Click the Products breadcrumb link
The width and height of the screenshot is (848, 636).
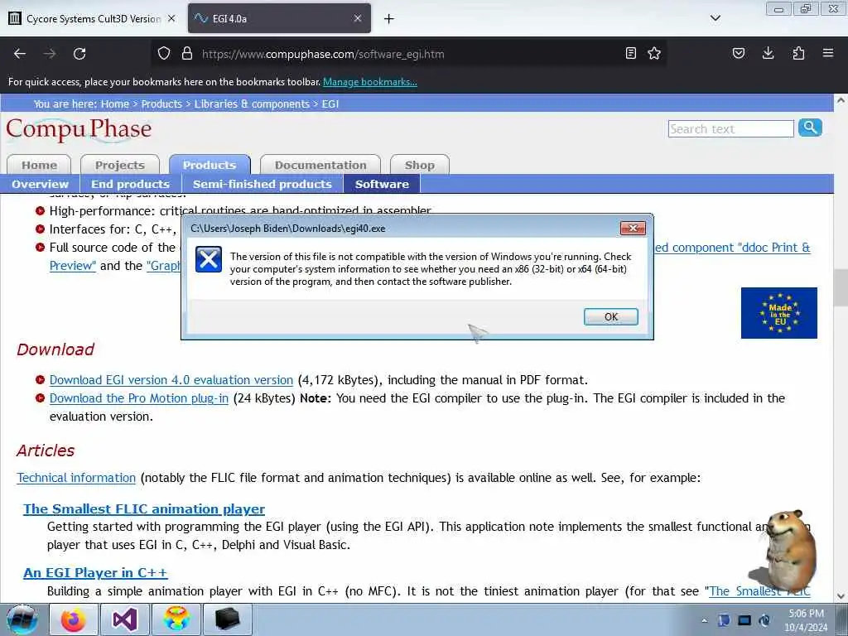point(161,104)
